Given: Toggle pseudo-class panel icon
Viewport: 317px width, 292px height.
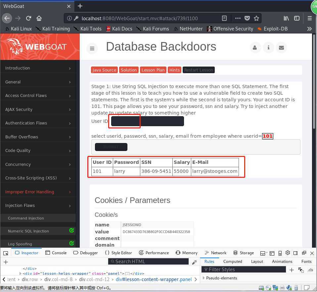Looking at the screenshot, I should pos(301,270).
